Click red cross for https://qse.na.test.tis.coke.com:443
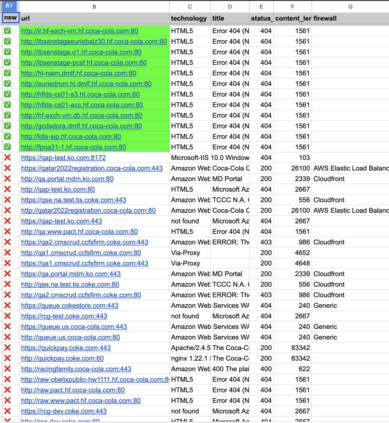 pyautogui.click(x=7, y=200)
